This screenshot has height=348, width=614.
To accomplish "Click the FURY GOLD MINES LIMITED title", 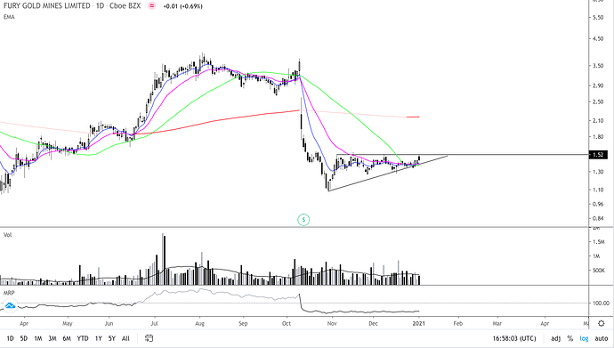I will 47,6.
